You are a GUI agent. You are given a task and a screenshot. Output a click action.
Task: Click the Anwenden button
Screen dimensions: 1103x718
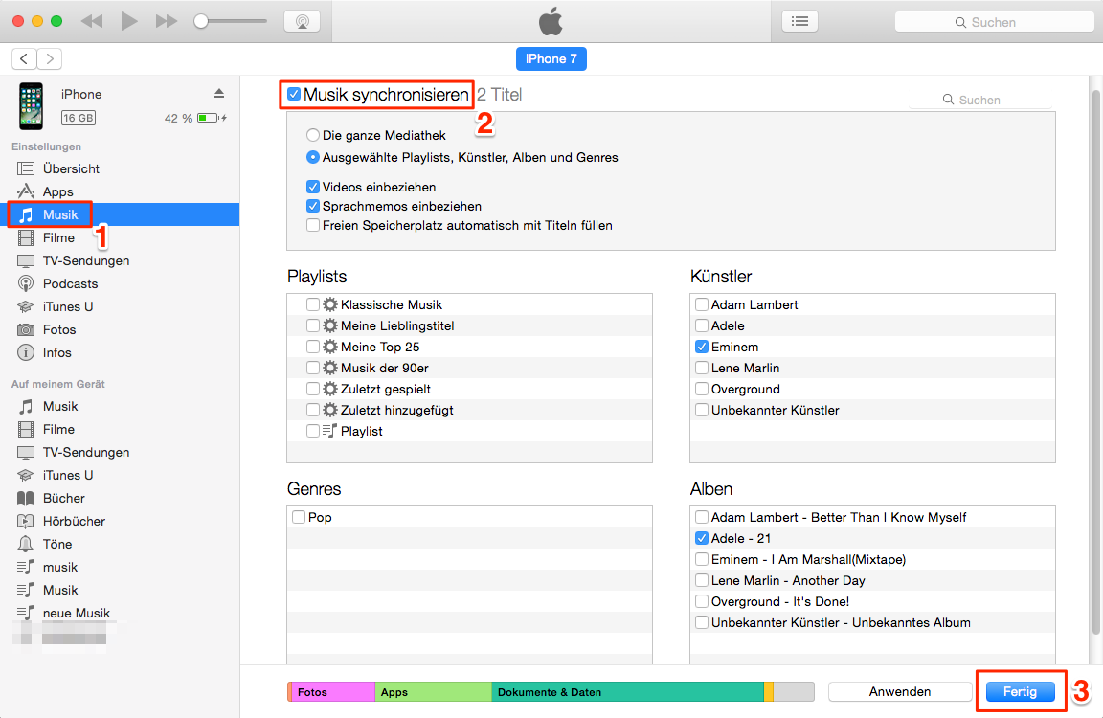900,691
